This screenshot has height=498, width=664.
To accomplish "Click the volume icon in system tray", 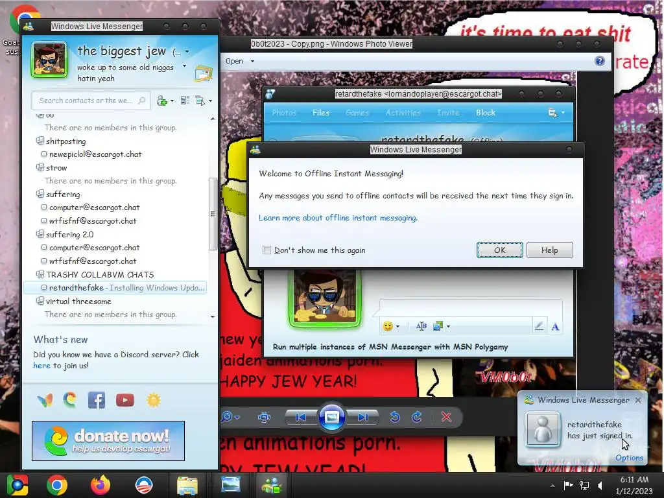I will pyautogui.click(x=600, y=485).
